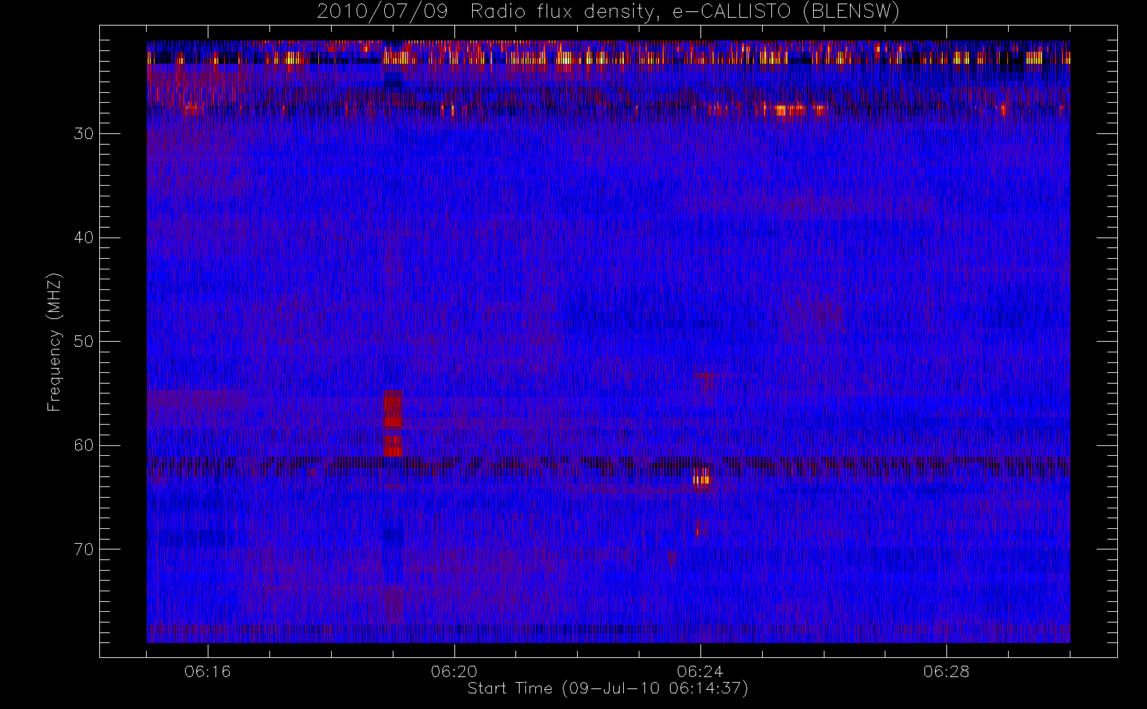Click the 'Frequency (MHZ)' axis label

[55, 342]
